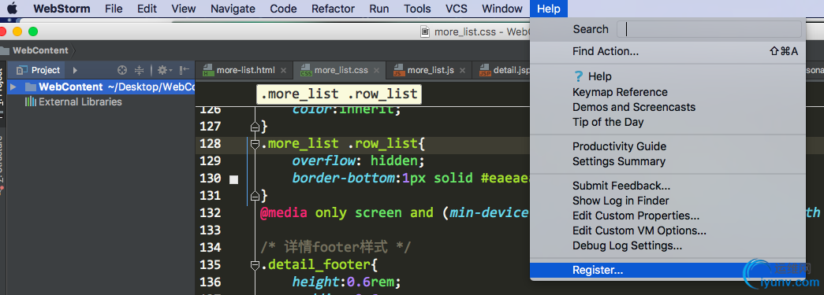Click the scroll-from-source crosshair icon
Viewport: 824px width, 295px height.
[122, 70]
